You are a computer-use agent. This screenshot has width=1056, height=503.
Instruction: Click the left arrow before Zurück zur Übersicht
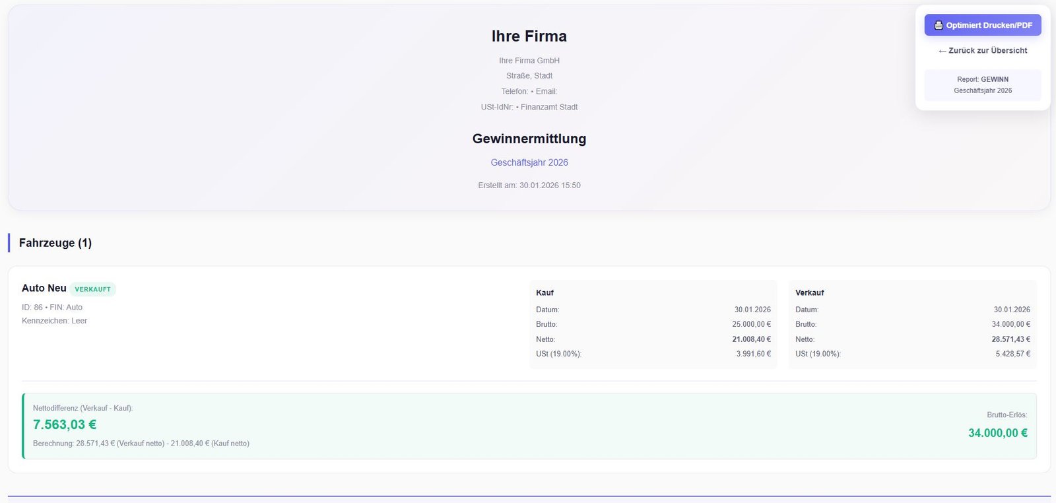[942, 51]
